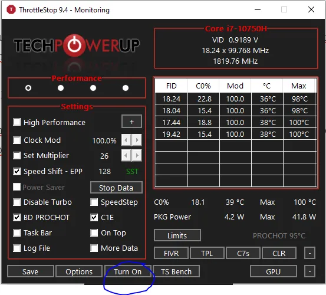Minimize the ThrottleStop window
Screen dimensions: 326x295
[x=258, y=9]
